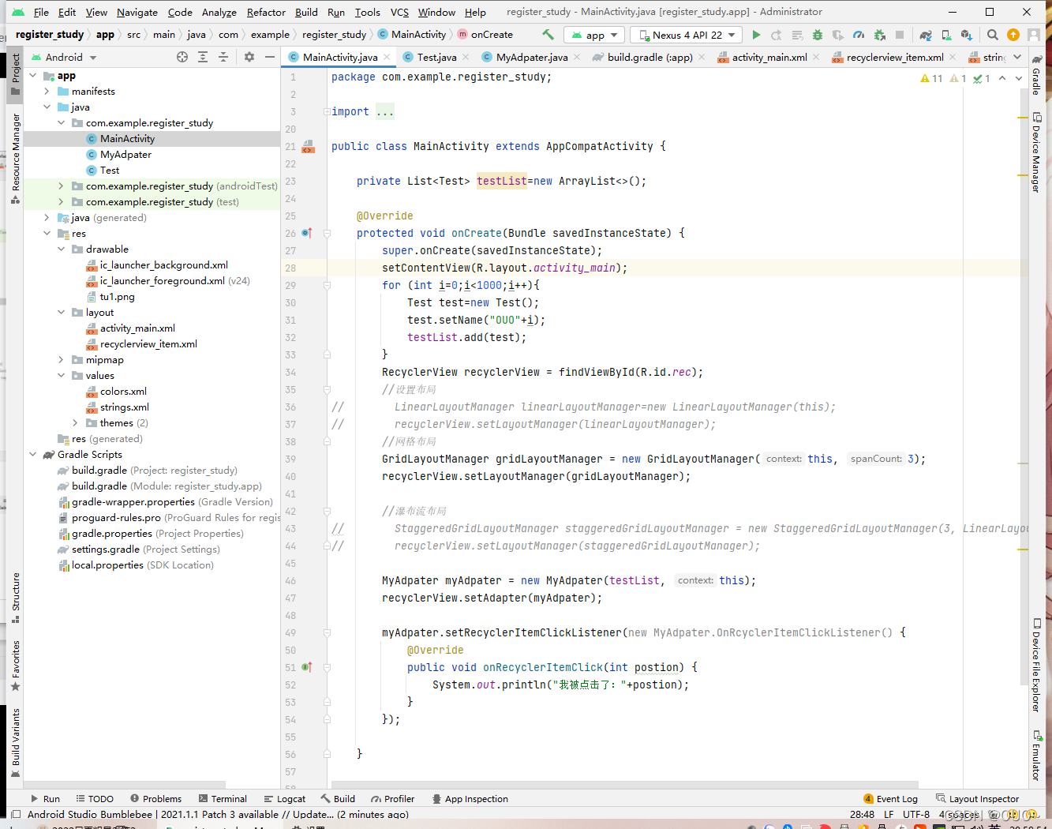
Task: Expand the manifests folder
Action: point(47,92)
